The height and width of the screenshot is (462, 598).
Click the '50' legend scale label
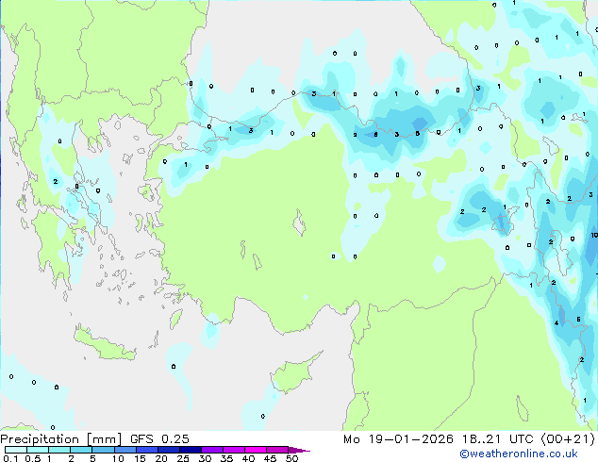[x=292, y=458]
